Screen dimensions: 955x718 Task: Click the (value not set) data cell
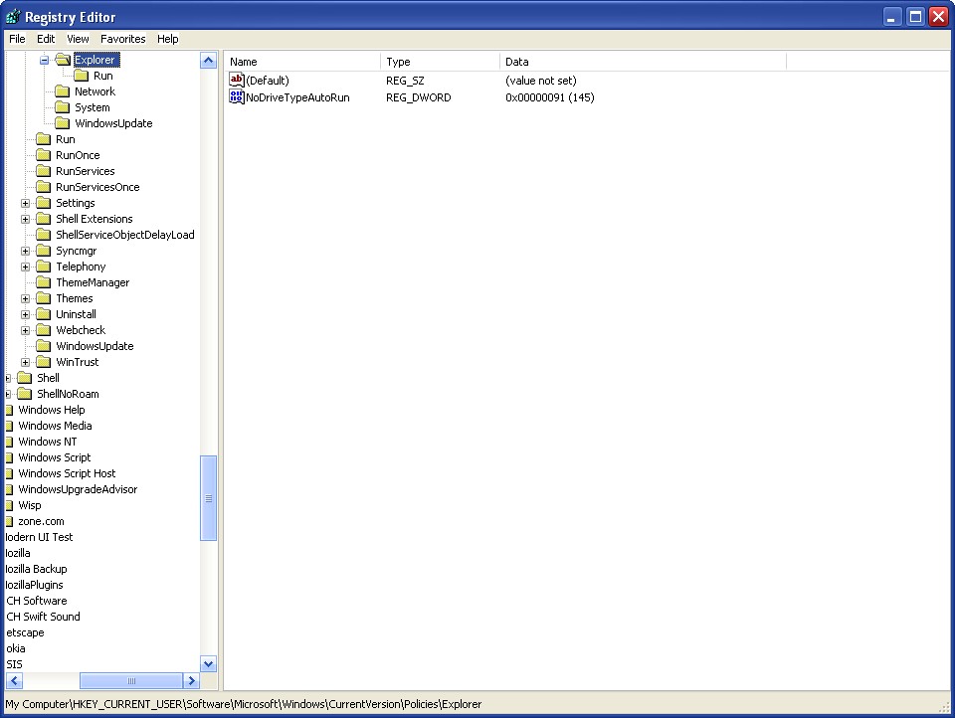pos(541,81)
